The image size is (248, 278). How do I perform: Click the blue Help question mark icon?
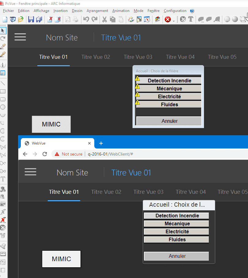click(x=192, y=11)
